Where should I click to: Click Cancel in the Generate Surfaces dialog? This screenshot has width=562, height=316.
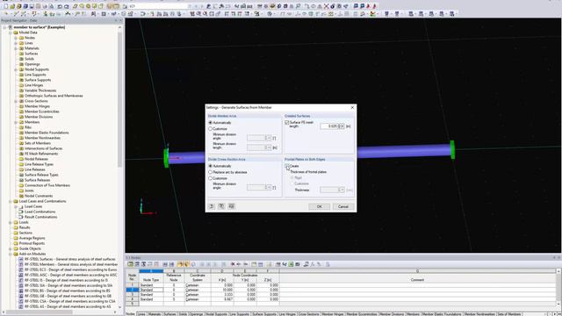point(343,207)
